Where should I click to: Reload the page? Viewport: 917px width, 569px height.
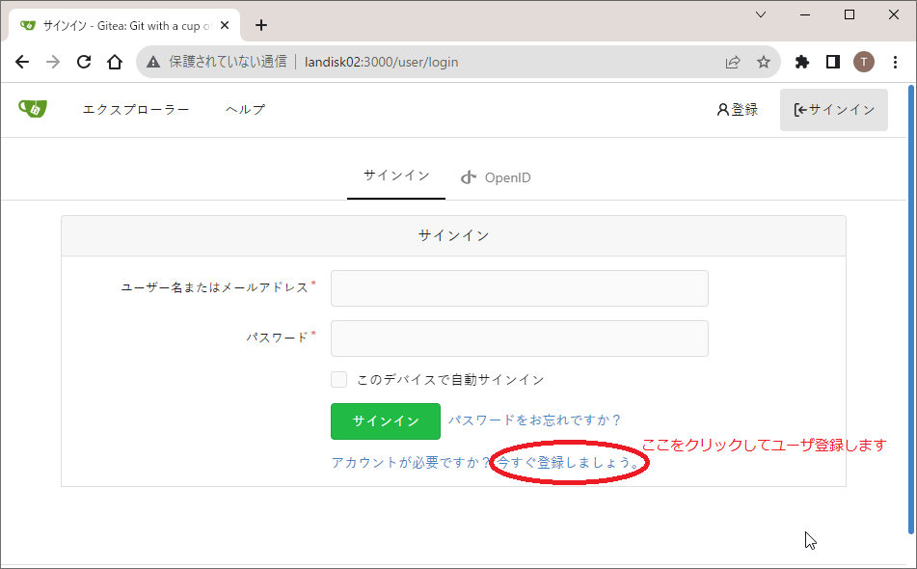84,62
